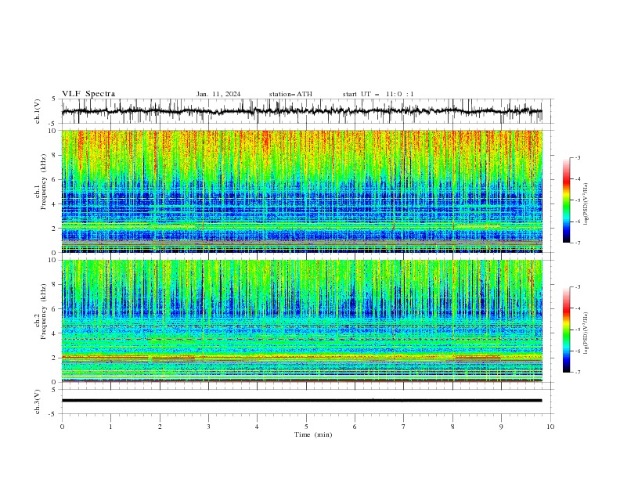Image resolution: width=620 pixels, height=479 pixels.
Task: Click the 'ch.1(V)' axis label
Action: [x=38, y=111]
